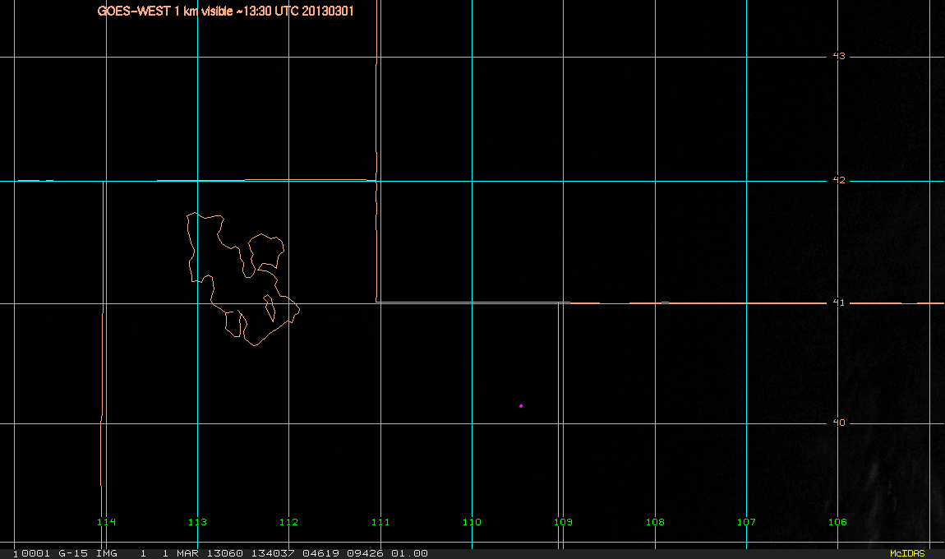Click the longitude label "106"

[x=837, y=522]
